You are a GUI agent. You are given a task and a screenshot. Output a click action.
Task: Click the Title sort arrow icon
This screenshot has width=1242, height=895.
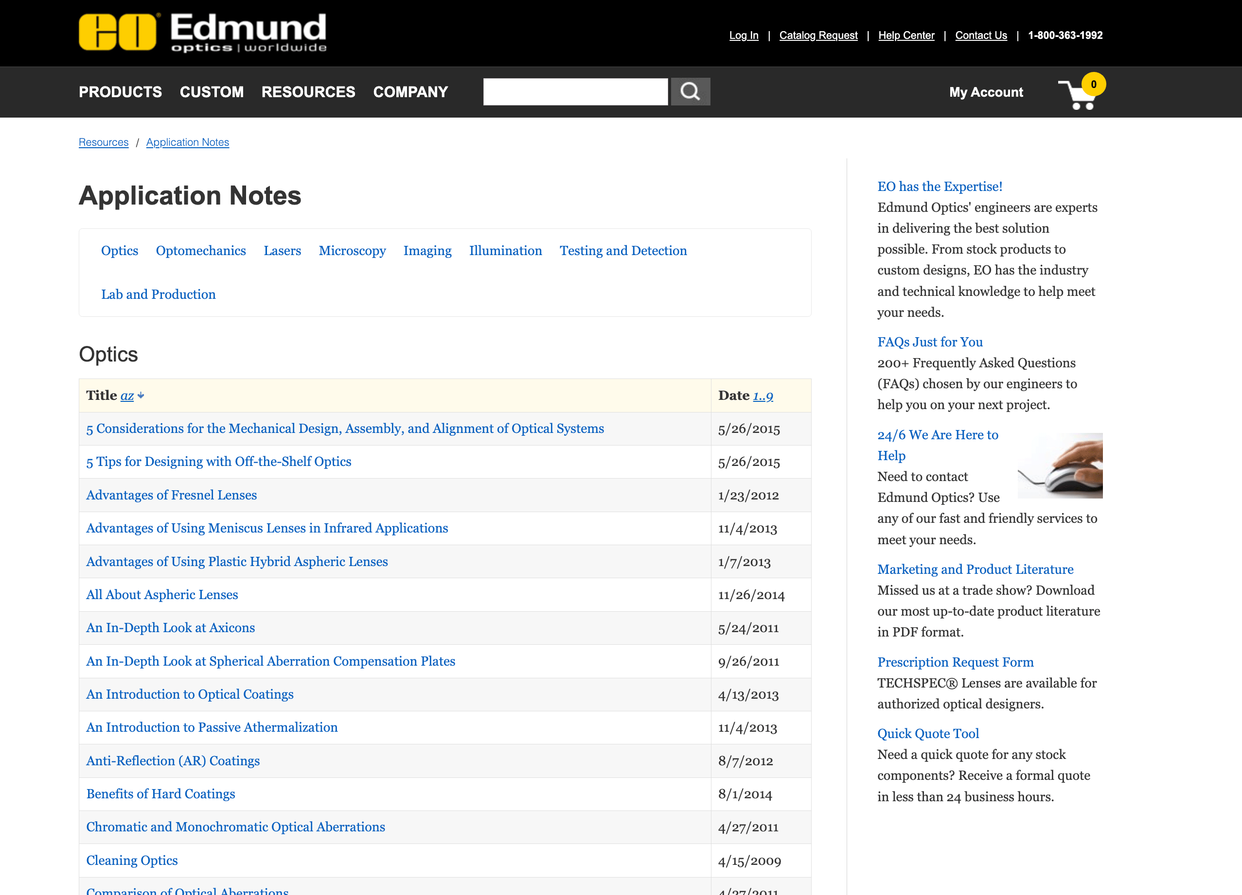[141, 396]
